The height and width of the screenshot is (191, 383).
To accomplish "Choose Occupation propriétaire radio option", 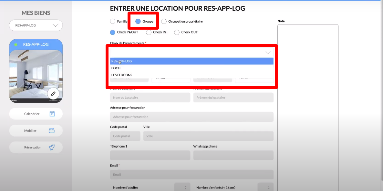I will (x=164, y=21).
